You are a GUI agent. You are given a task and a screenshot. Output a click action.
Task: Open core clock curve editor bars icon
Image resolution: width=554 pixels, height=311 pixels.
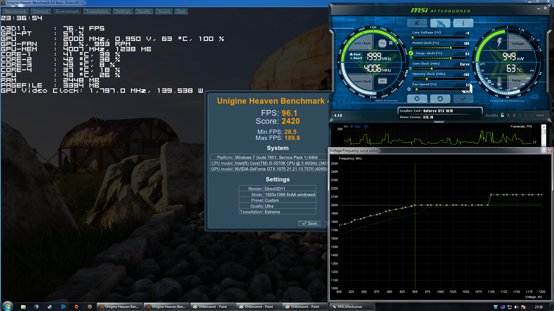410,69
